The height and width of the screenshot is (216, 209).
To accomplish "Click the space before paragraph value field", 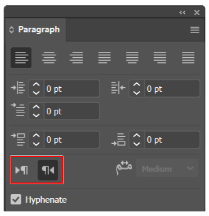I will [72, 140].
